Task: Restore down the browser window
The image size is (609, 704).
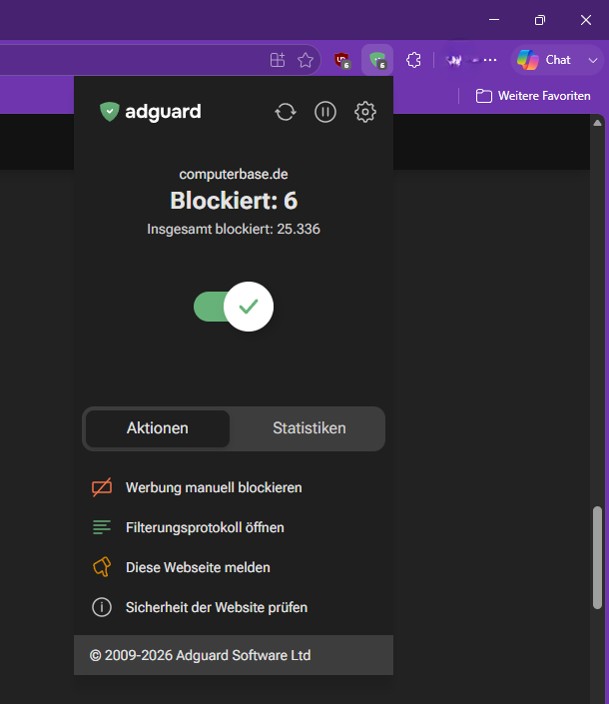Action: pos(540,20)
